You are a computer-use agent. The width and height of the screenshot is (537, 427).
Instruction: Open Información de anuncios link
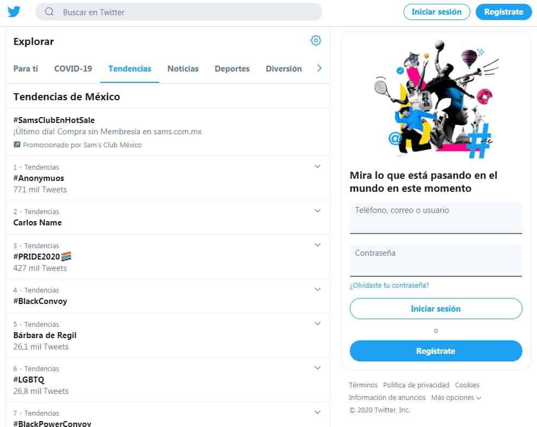(x=387, y=398)
